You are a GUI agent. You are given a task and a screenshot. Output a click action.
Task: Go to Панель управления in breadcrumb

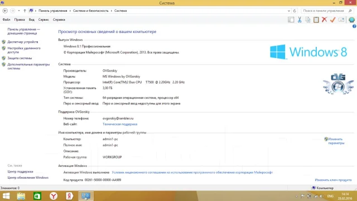click(53, 11)
